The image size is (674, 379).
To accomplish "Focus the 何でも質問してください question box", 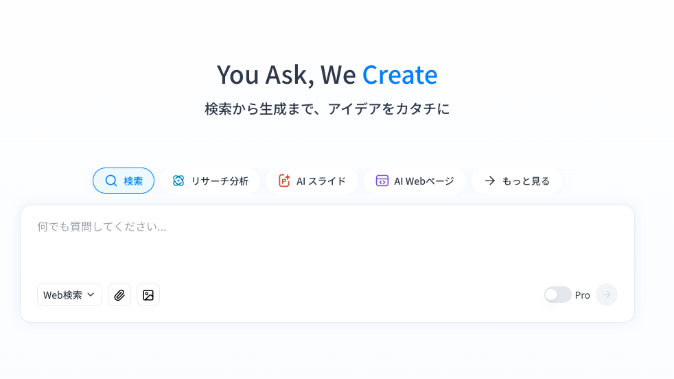I will 327,243.
